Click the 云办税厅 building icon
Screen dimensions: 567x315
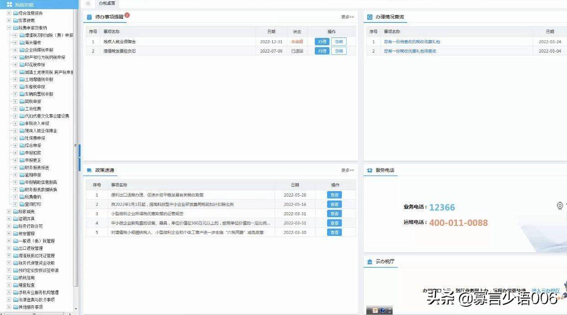[x=370, y=262]
